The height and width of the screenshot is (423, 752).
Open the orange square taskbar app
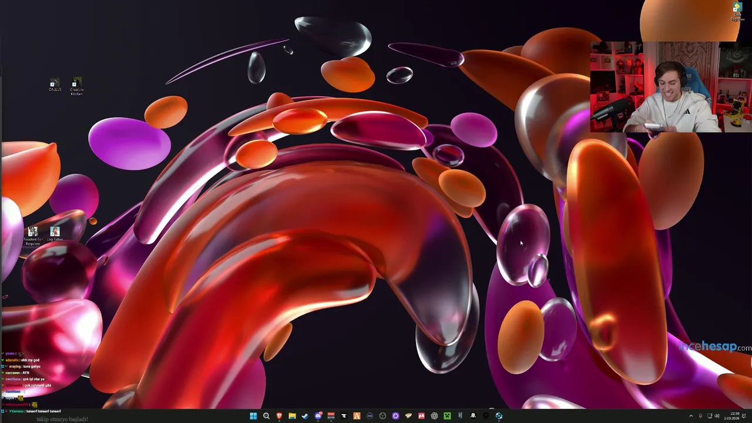coord(357,416)
